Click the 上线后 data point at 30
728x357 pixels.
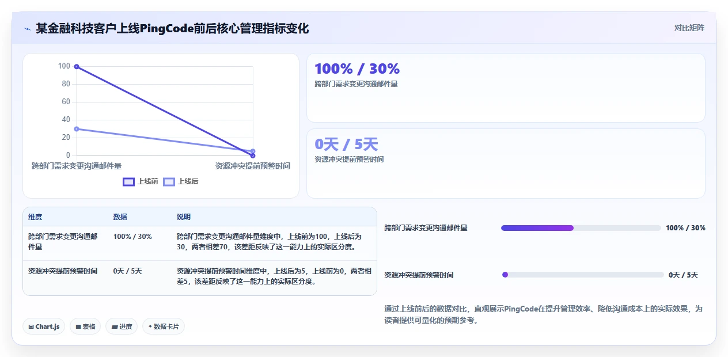(77, 129)
